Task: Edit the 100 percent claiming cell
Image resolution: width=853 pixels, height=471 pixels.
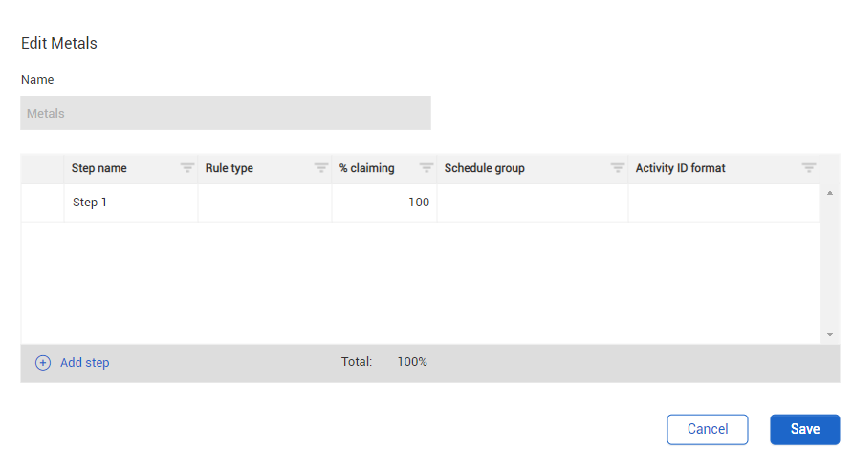Action: point(384,203)
